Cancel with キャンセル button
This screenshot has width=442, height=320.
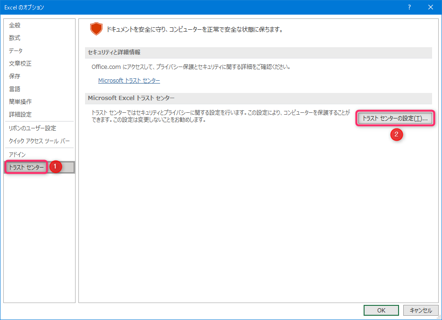421,311
